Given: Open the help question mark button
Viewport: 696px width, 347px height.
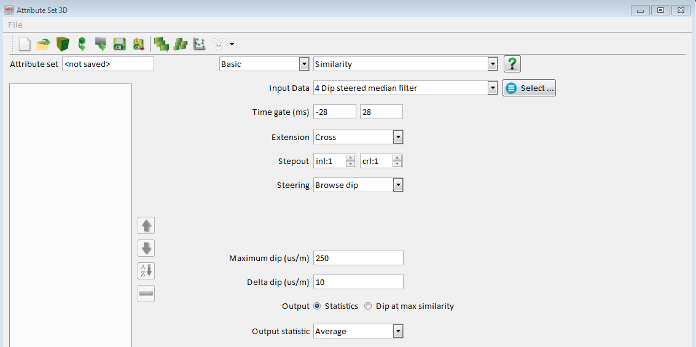Looking at the screenshot, I should coord(512,64).
